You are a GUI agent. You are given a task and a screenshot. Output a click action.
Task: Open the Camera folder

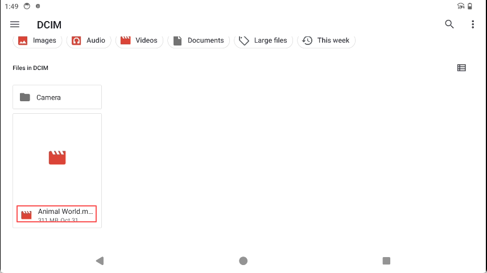point(57,97)
